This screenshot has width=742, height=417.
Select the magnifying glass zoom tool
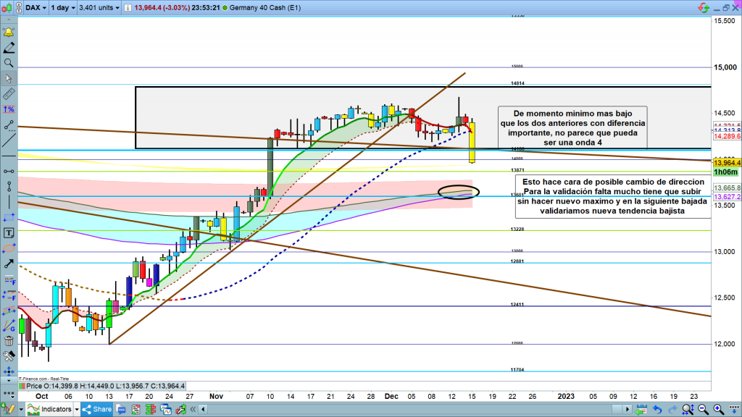tap(9, 63)
